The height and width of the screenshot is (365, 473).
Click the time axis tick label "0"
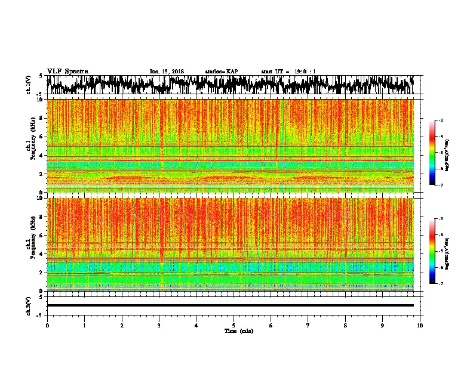point(47,326)
